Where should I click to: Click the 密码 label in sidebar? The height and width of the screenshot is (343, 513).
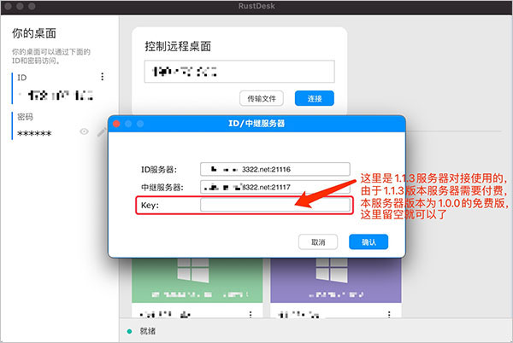[25, 117]
